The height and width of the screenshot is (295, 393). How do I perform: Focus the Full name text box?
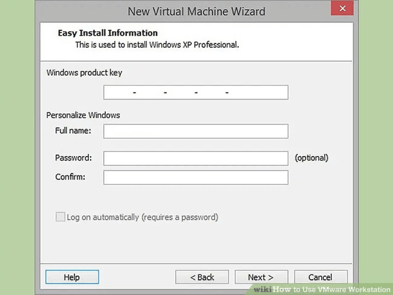[x=196, y=131]
